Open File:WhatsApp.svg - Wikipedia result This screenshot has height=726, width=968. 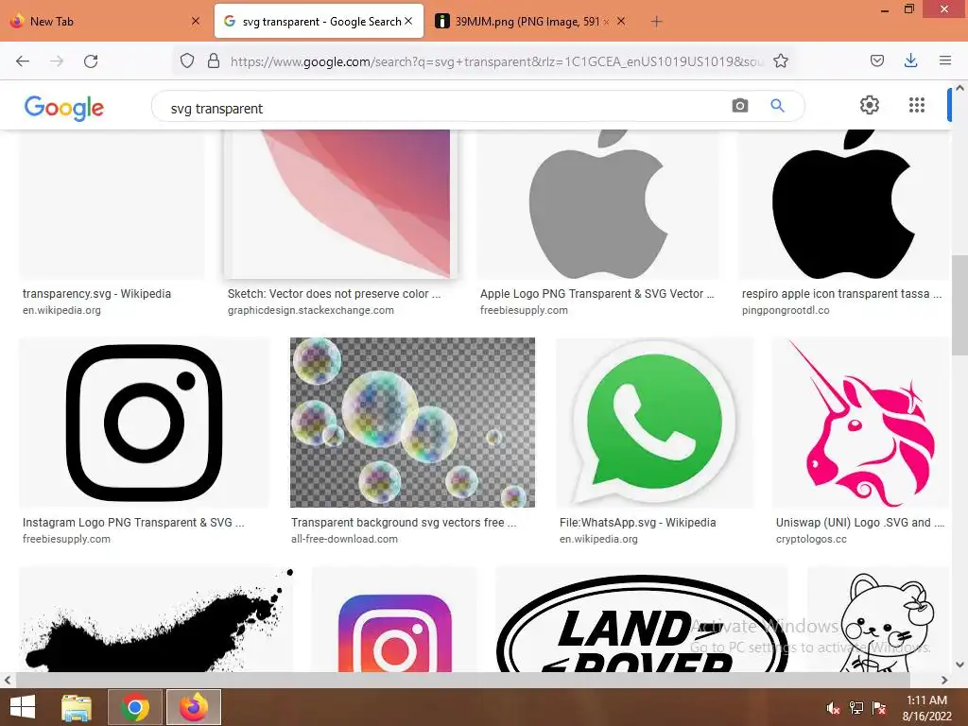click(x=638, y=522)
